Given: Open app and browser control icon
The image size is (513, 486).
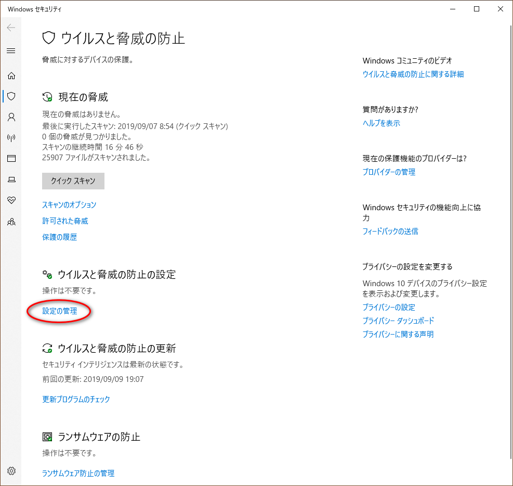Looking at the screenshot, I should [11, 159].
